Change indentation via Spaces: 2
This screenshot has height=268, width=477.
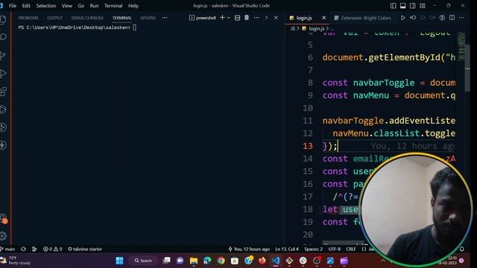313,249
